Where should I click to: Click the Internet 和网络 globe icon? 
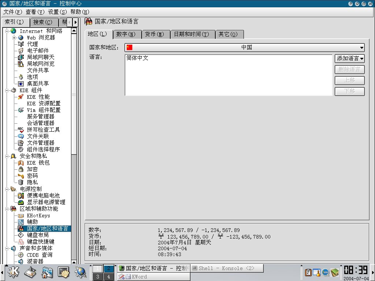(x=14, y=31)
